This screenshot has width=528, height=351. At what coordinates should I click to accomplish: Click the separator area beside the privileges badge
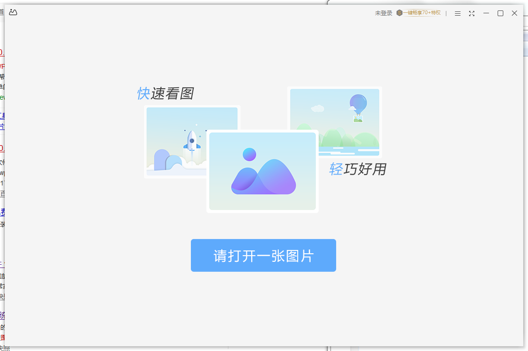click(x=445, y=13)
